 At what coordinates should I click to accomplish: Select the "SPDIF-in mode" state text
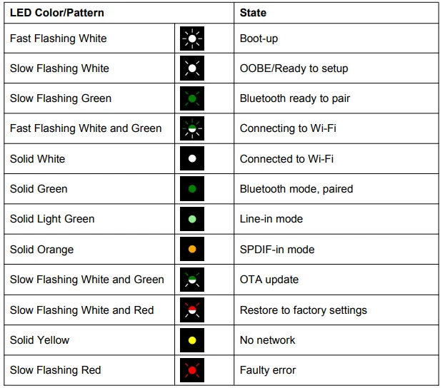(x=277, y=250)
